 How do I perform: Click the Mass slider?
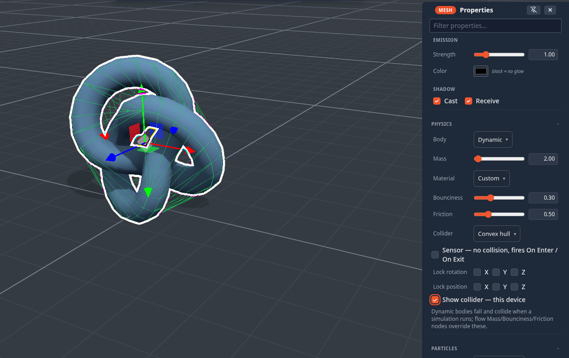coord(499,159)
